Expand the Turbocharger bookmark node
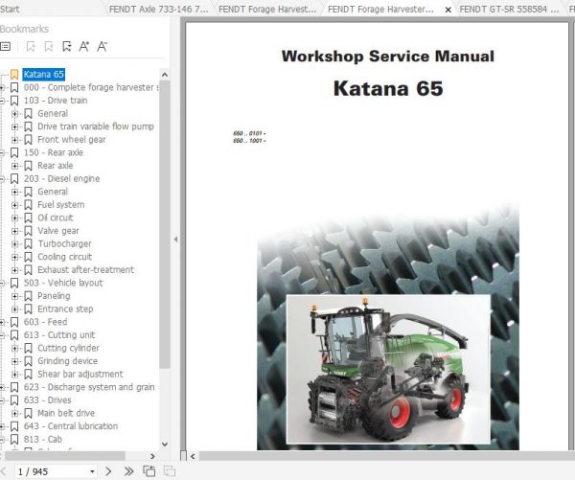Screen dimensions: 575x480 [x=14, y=244]
